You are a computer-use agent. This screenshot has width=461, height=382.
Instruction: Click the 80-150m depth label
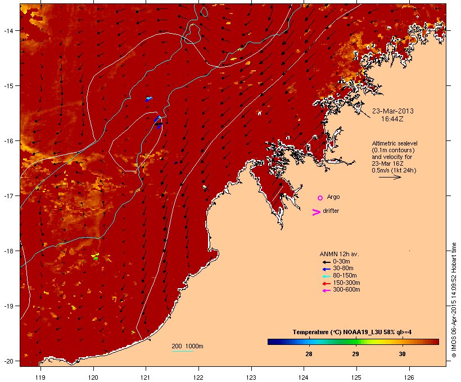345,276
